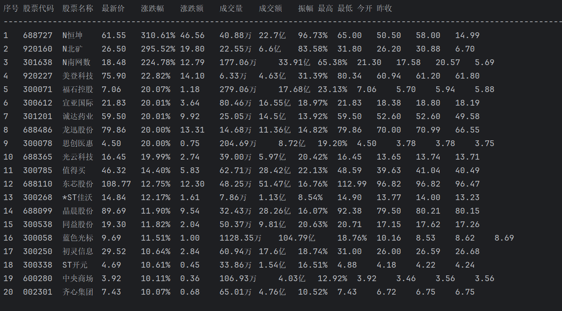Click stock name N北矿
Screen dimensions: 562x311
[x=72, y=49]
